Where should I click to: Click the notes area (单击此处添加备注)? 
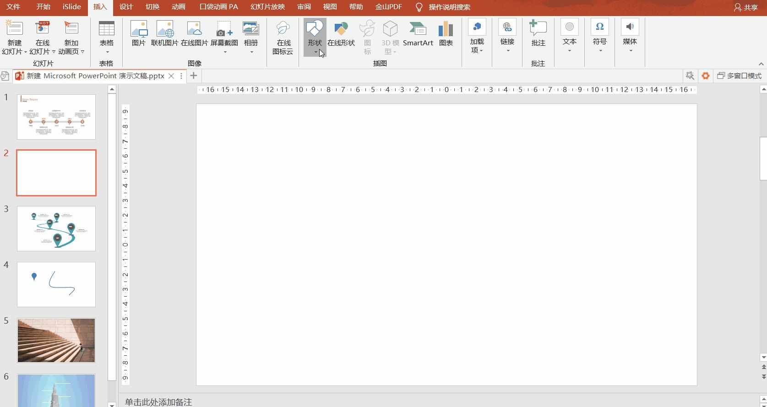(x=158, y=402)
